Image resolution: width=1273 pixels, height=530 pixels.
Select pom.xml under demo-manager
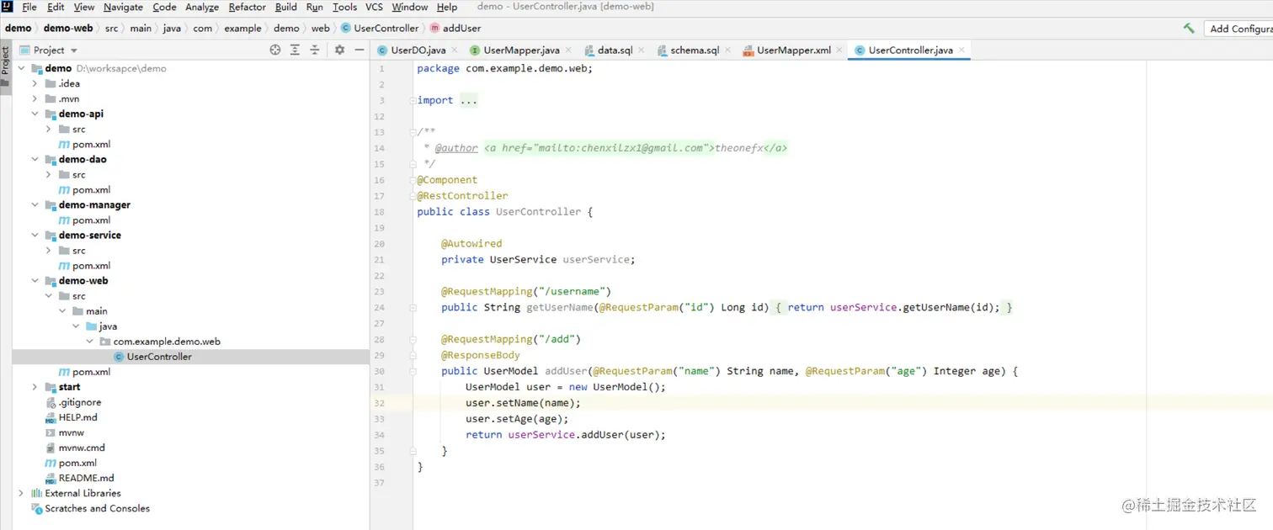point(91,220)
